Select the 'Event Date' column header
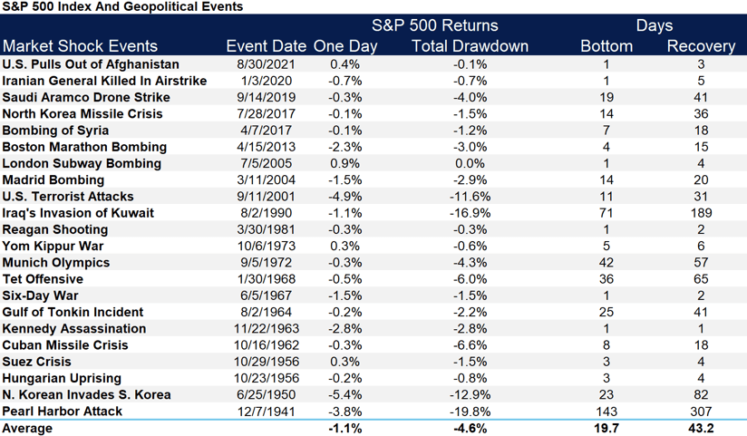Image resolution: width=747 pixels, height=436 pixels. click(265, 46)
